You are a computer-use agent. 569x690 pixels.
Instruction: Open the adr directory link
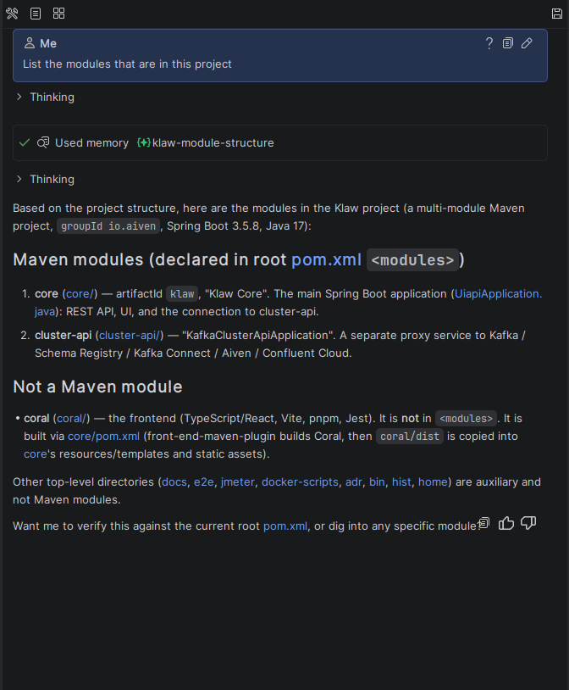[x=354, y=481]
